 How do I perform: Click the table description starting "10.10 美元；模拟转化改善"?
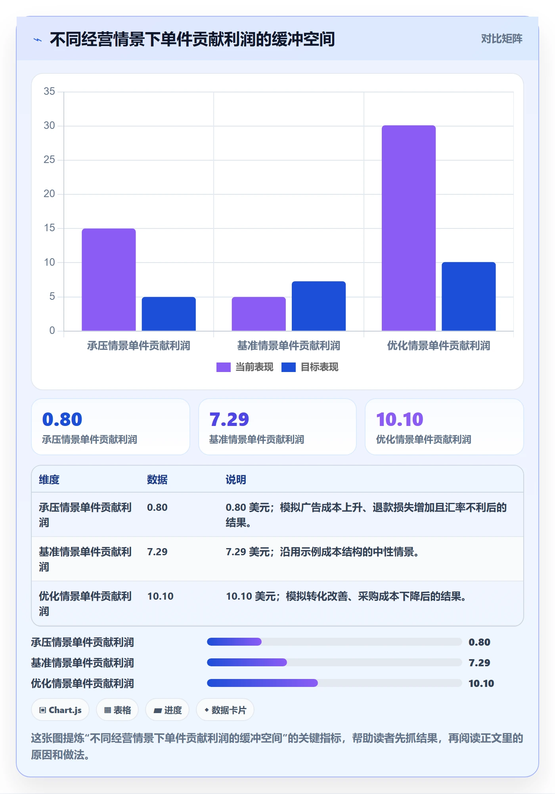point(346,596)
